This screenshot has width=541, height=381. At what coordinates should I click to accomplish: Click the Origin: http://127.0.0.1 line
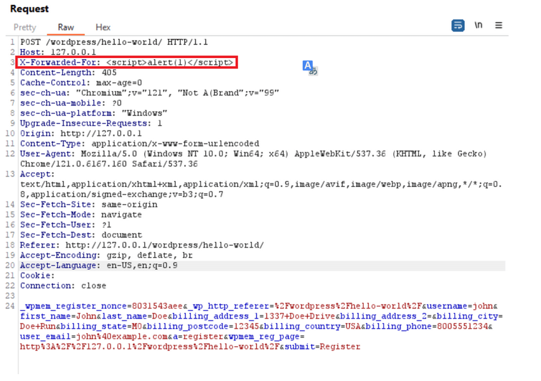click(x=80, y=133)
